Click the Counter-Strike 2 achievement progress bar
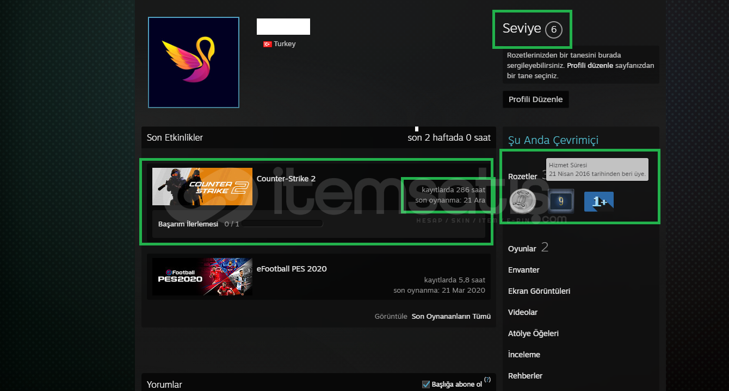 283,224
